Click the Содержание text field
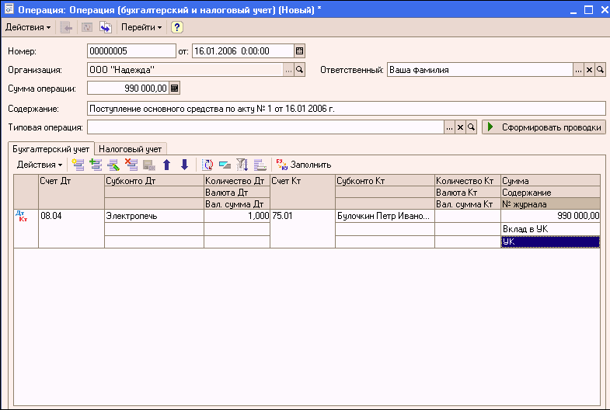The width and height of the screenshot is (610, 410). tap(346, 108)
